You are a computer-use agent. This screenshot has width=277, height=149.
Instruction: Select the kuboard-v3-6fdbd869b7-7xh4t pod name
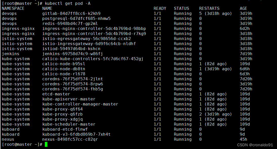[x=76, y=134]
